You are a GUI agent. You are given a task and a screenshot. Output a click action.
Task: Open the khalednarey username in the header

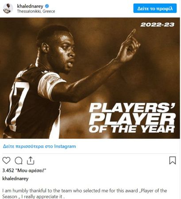pyautogui.click(x=30, y=6)
